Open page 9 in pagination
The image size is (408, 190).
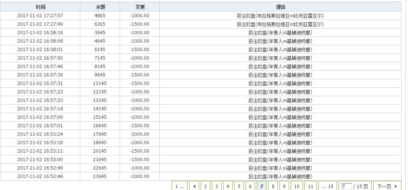(284, 186)
